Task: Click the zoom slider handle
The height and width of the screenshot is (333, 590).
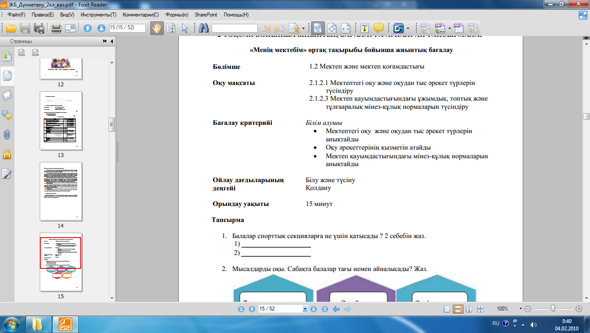Action: tap(553, 309)
